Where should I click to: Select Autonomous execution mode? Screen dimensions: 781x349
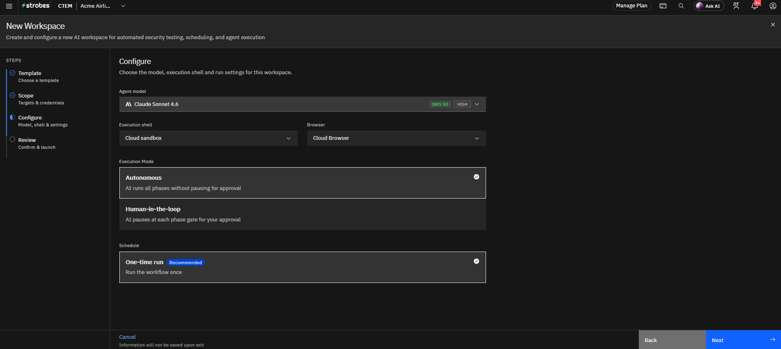pyautogui.click(x=302, y=183)
